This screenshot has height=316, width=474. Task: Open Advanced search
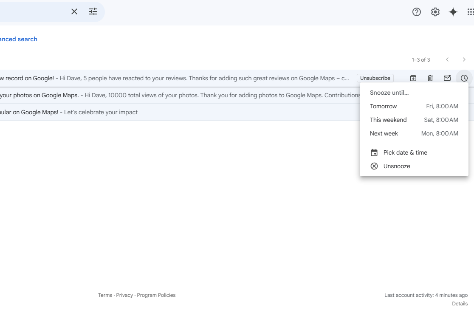click(18, 39)
